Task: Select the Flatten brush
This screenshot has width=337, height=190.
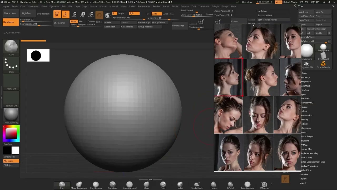Action: coord(214,185)
